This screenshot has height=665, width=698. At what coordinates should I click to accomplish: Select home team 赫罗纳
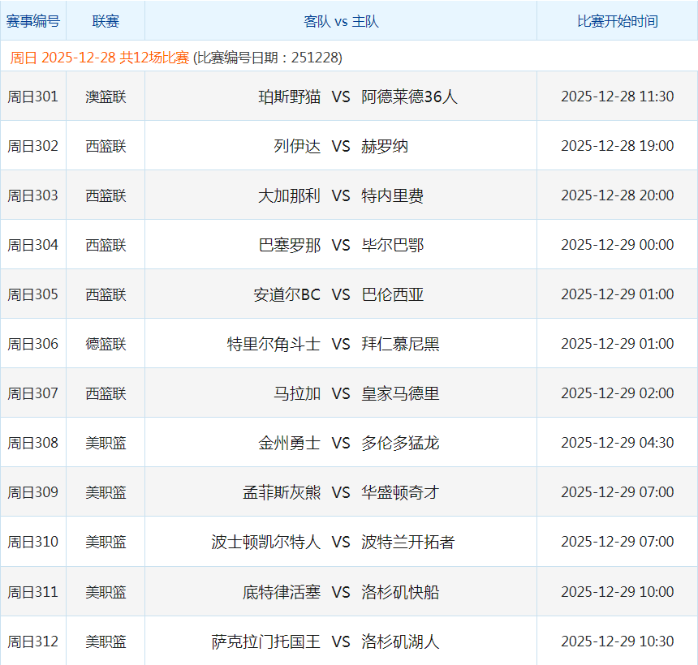[385, 146]
